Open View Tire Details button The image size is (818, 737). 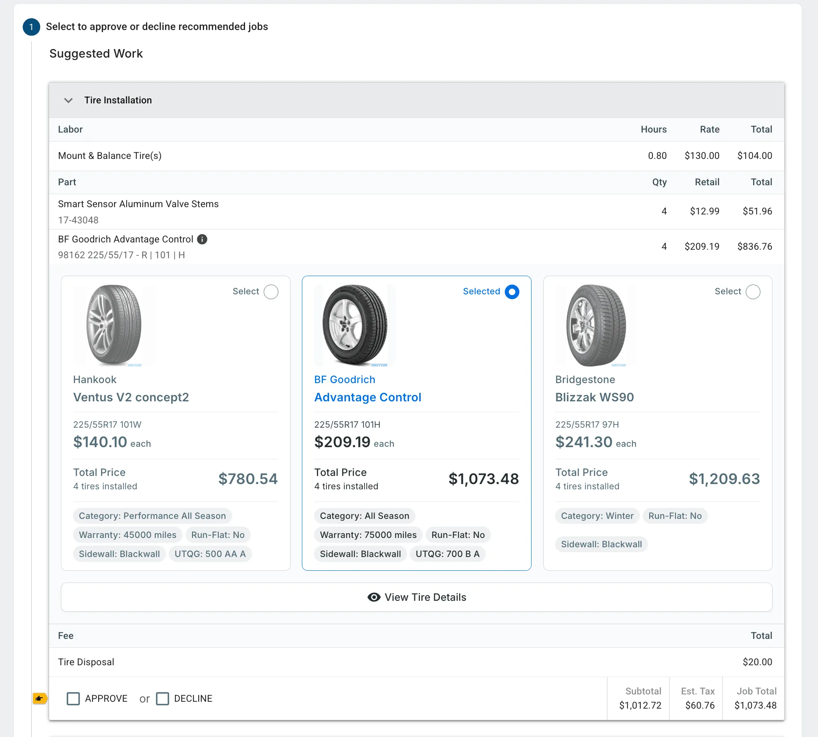417,597
